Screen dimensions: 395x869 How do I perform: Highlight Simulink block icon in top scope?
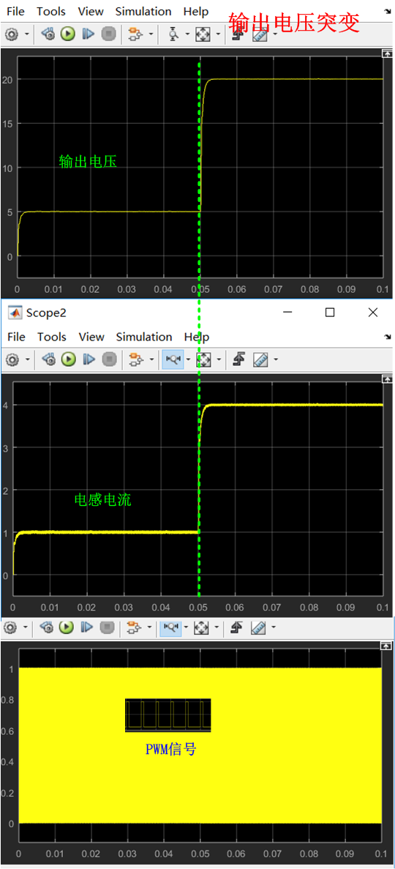[135, 35]
